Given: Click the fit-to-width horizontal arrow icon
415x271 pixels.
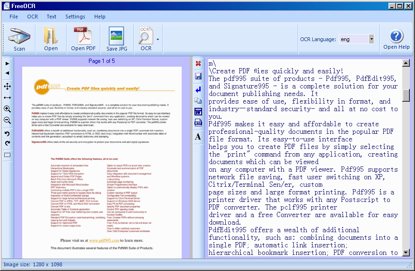Looking at the screenshot, I should click(8, 97).
